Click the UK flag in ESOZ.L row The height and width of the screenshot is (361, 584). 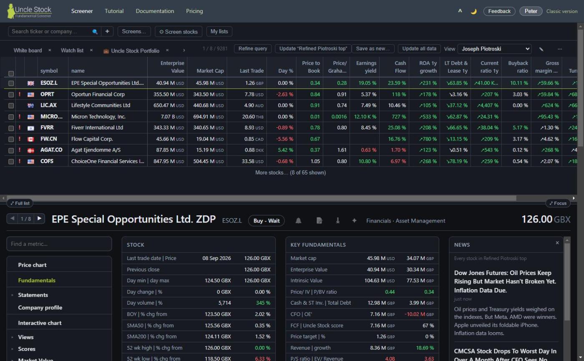pos(31,83)
